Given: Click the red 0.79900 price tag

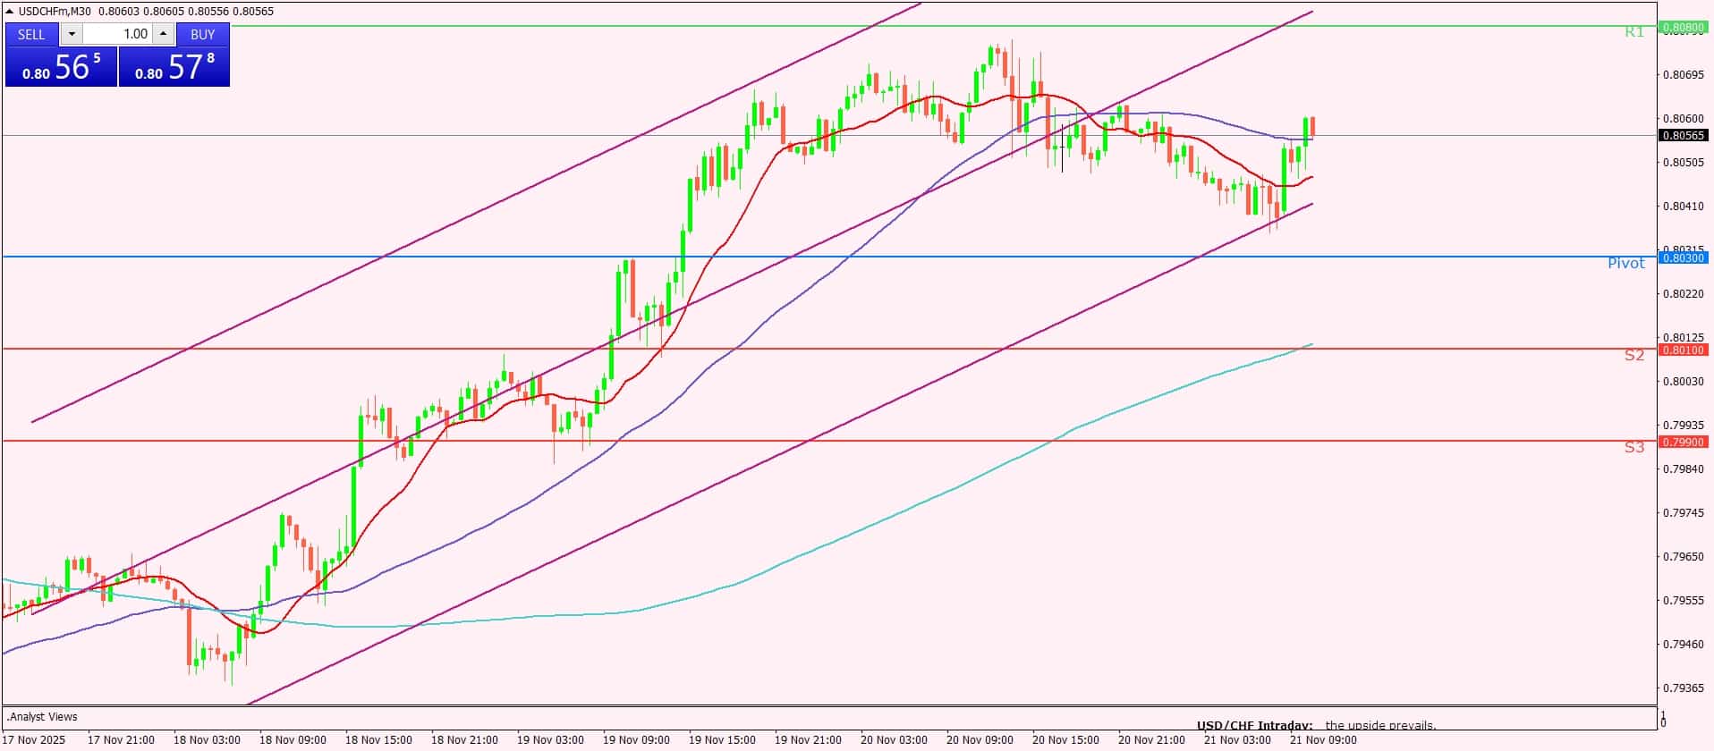Looking at the screenshot, I should (1683, 442).
